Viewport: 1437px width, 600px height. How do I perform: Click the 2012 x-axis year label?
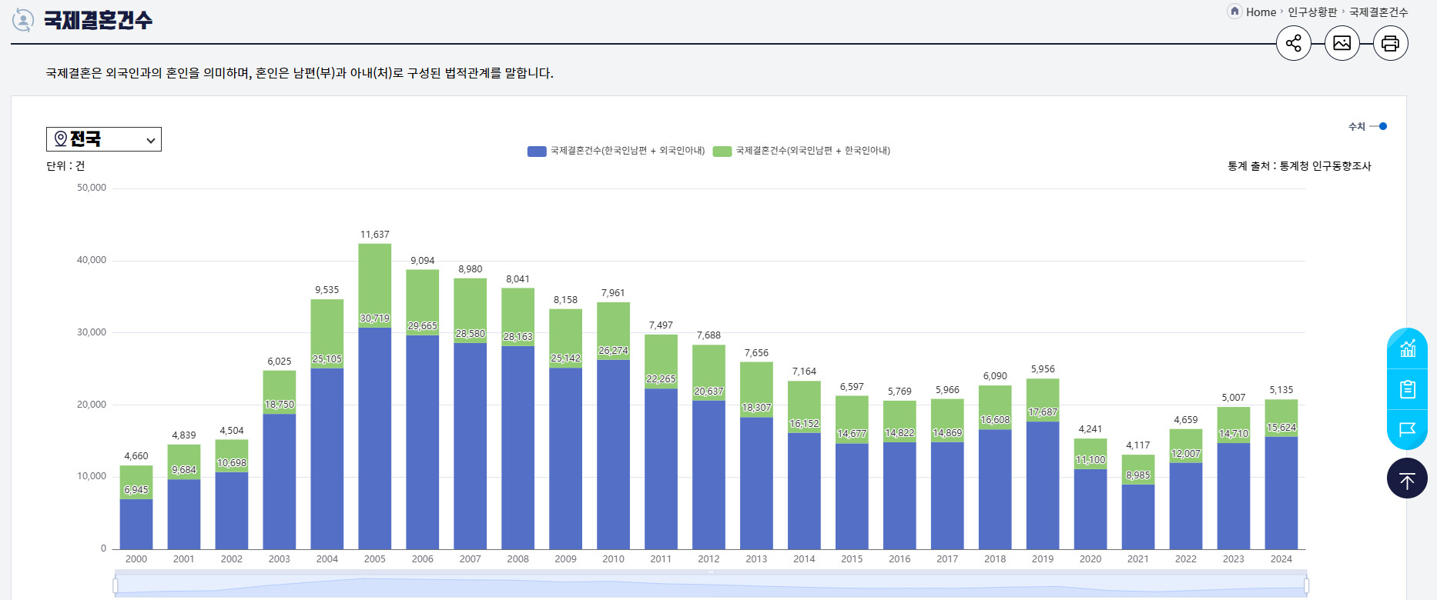[708, 559]
